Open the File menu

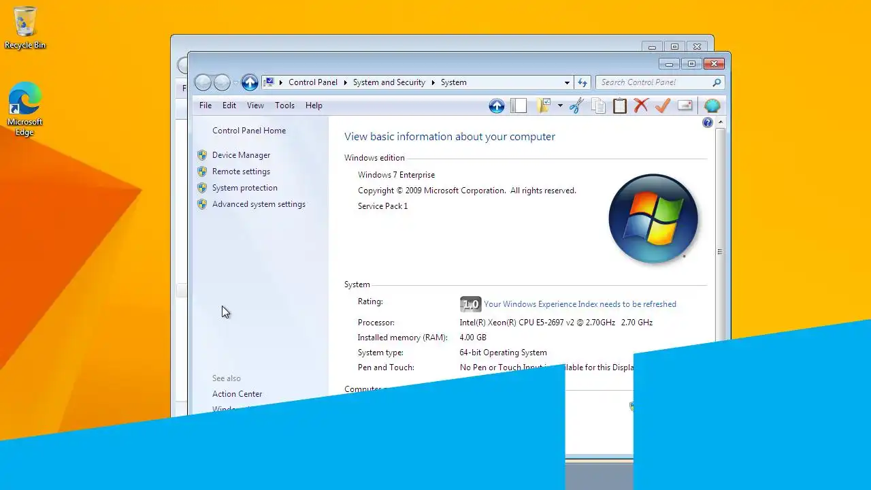tap(206, 105)
